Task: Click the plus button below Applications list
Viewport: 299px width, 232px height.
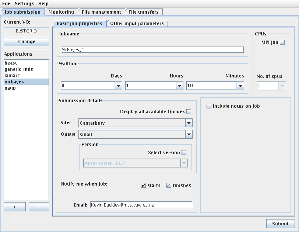Action: click(x=15, y=207)
